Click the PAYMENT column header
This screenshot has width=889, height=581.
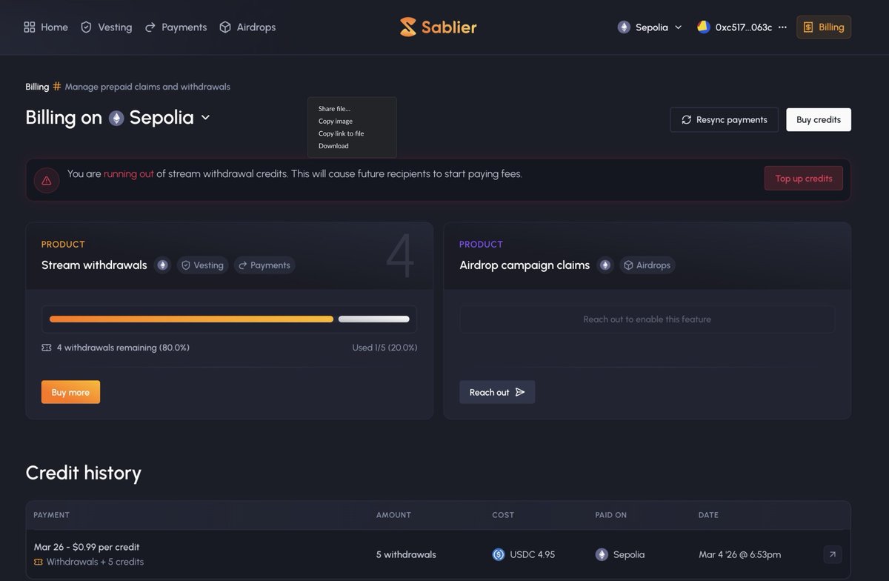click(x=52, y=515)
